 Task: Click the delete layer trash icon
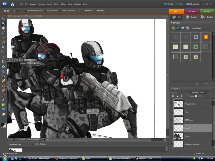182,96
